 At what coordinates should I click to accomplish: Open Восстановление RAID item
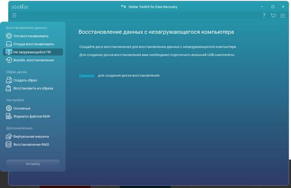point(33,144)
